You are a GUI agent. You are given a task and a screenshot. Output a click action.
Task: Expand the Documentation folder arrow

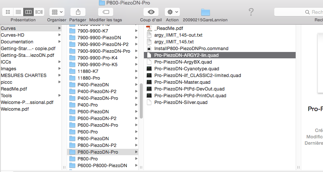click(59, 42)
